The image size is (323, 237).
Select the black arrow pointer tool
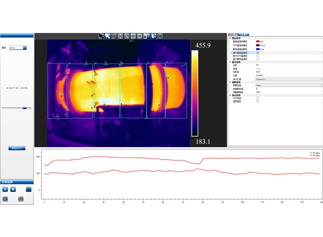(x=101, y=36)
